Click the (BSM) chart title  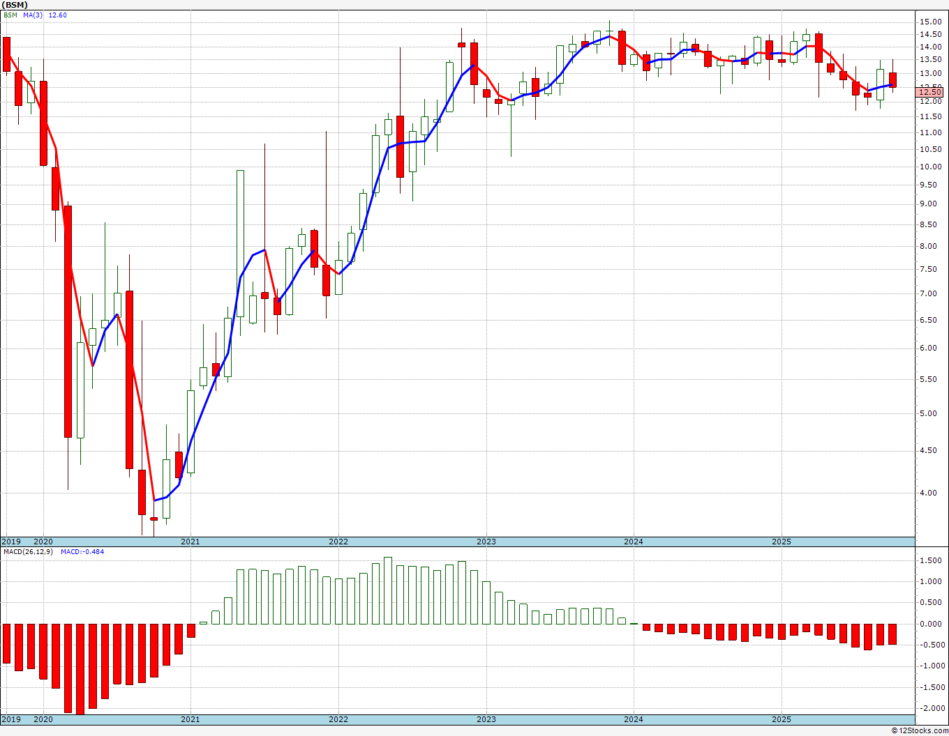coord(14,5)
